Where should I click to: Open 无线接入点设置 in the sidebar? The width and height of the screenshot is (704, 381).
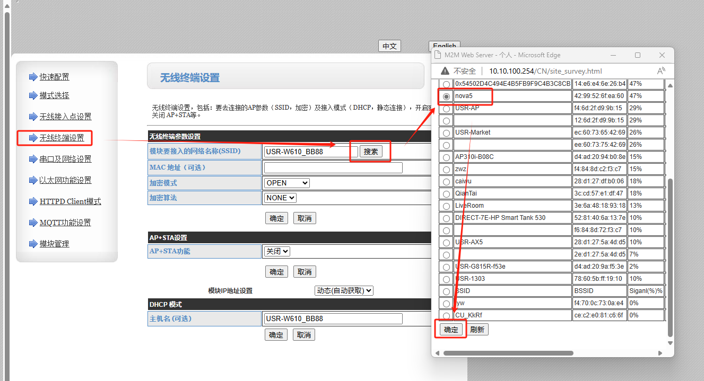click(x=65, y=117)
